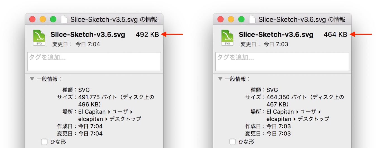Enable ひな形 checkbox for v3.5 file
This screenshot has height=148, width=391.
click(x=44, y=142)
